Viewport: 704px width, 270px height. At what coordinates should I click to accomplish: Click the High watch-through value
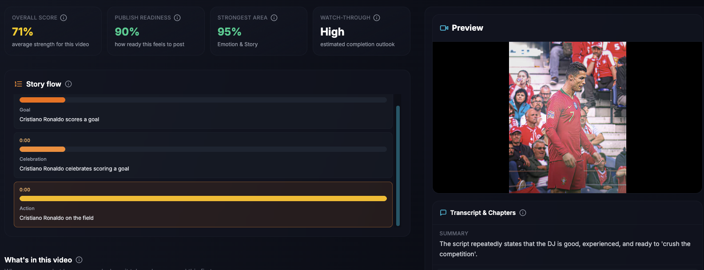coord(332,32)
